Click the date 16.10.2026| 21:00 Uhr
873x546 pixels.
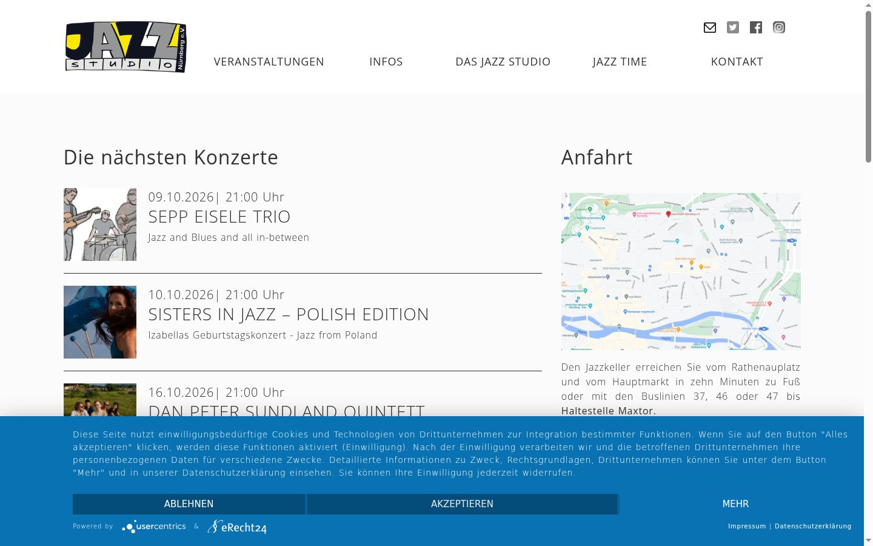(x=216, y=393)
